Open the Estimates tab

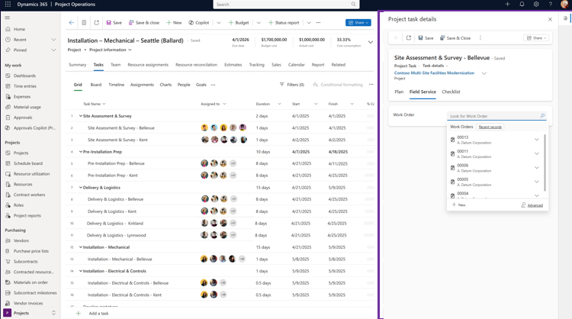[x=233, y=65]
